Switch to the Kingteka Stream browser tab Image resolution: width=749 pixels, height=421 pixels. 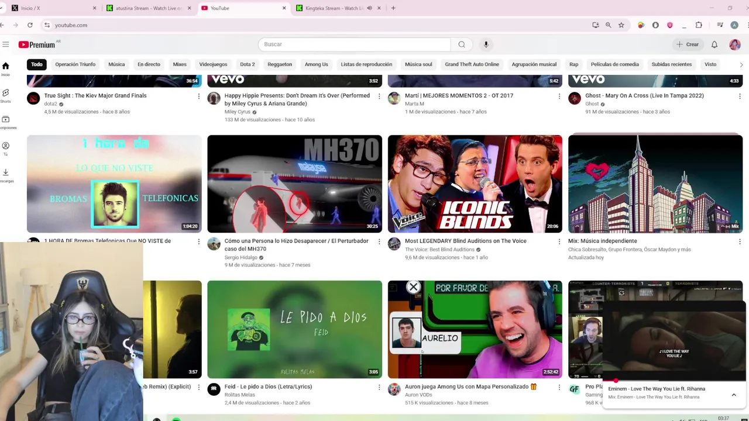338,8
